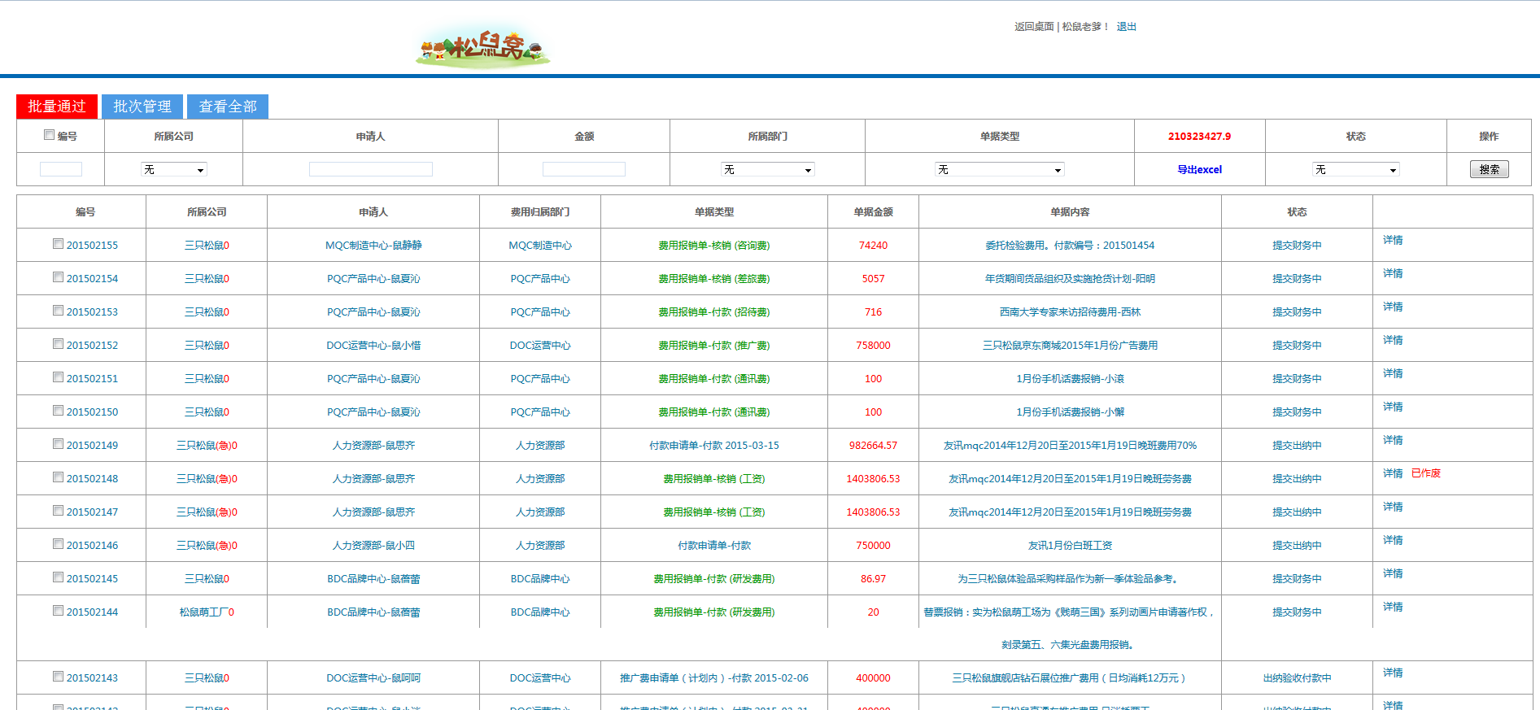This screenshot has width=1540, height=710.
Task: Click 提交出纳中 status in row 201502149
Action: point(1297,446)
